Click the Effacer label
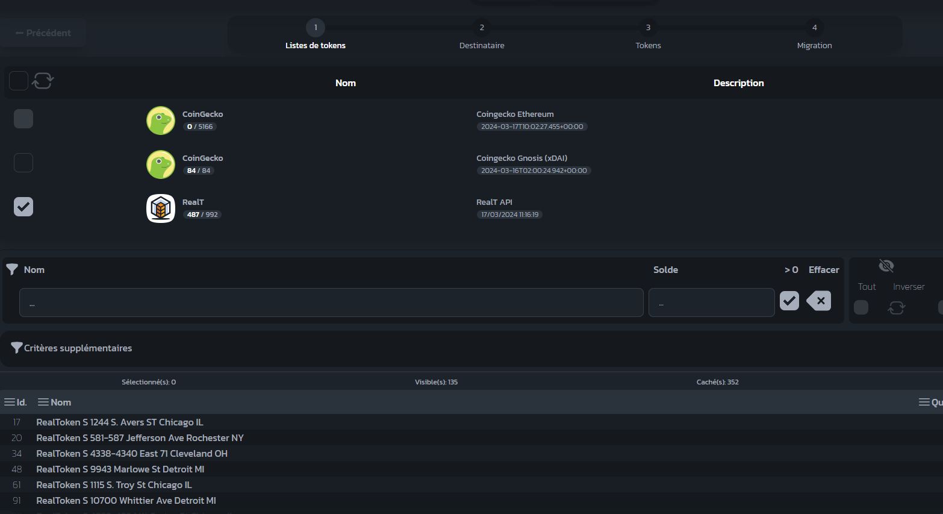The width and height of the screenshot is (943, 514). click(824, 269)
